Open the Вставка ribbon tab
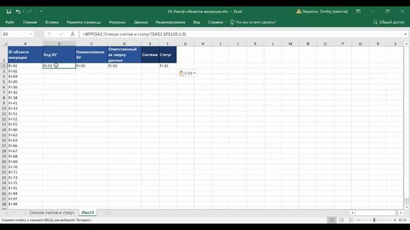This screenshot has height=230, width=410. click(x=52, y=22)
